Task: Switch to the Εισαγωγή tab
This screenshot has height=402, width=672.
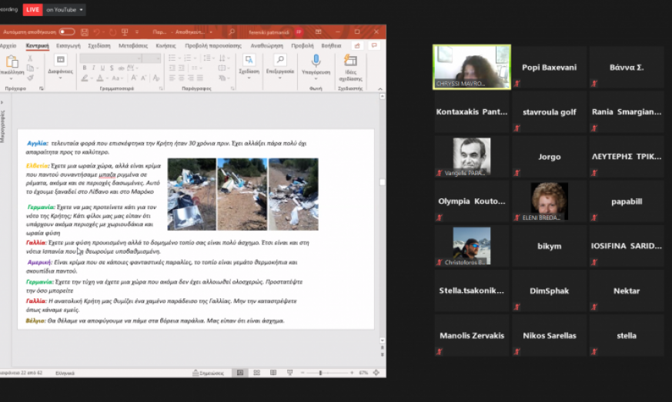Action: coord(69,46)
